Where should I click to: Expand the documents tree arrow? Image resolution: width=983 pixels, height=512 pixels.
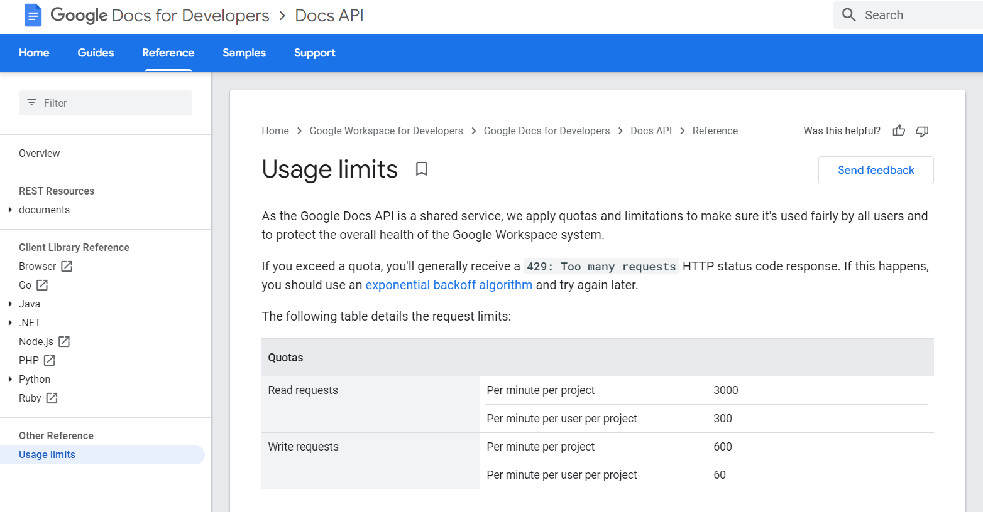pyautogui.click(x=10, y=210)
